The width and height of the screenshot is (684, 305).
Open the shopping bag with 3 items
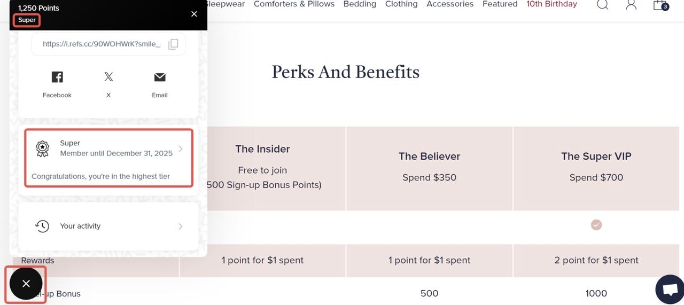[659, 5]
